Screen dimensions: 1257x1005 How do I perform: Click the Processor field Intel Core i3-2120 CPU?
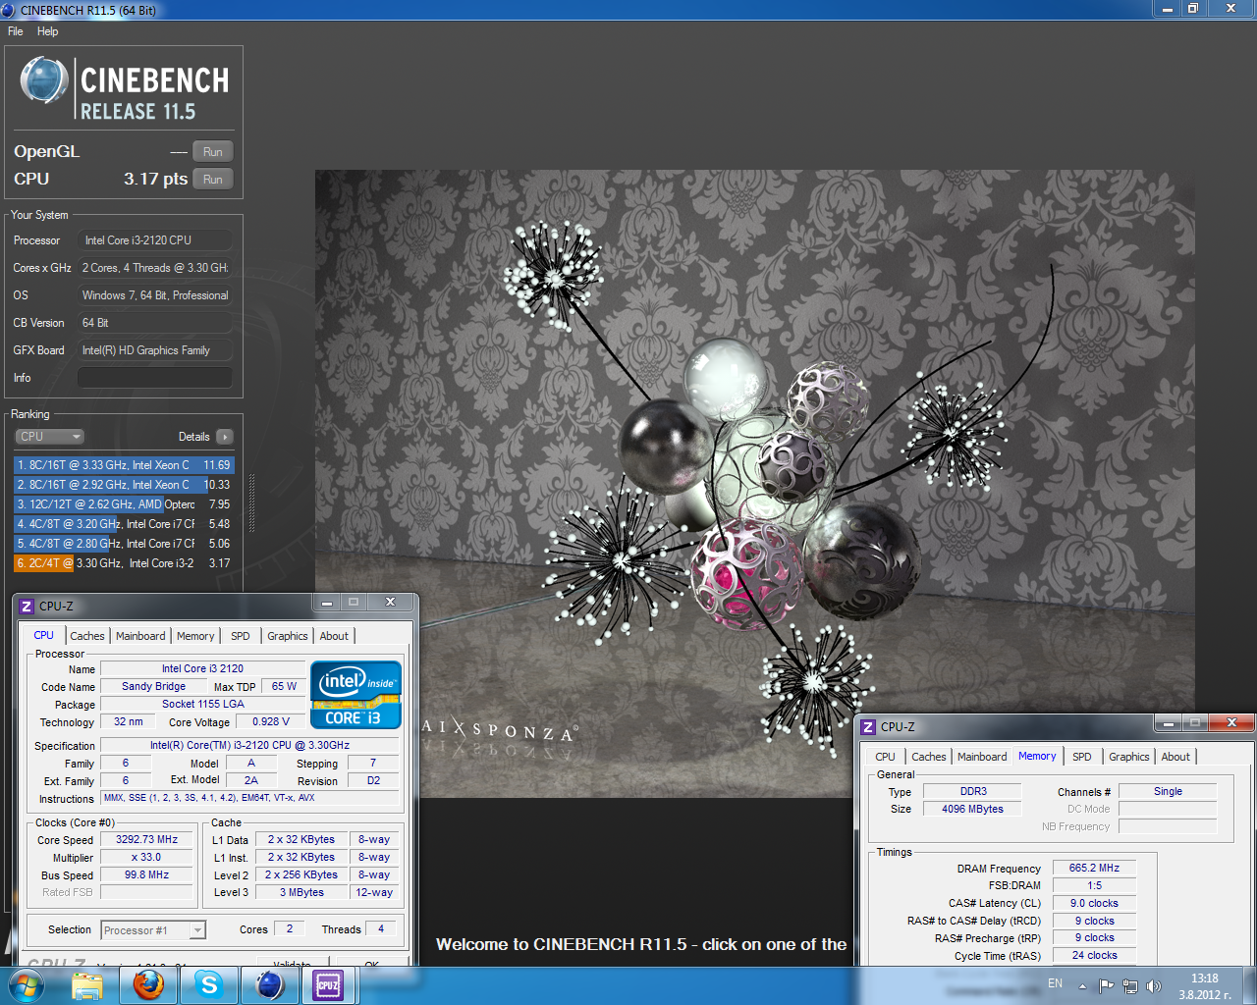(155, 240)
